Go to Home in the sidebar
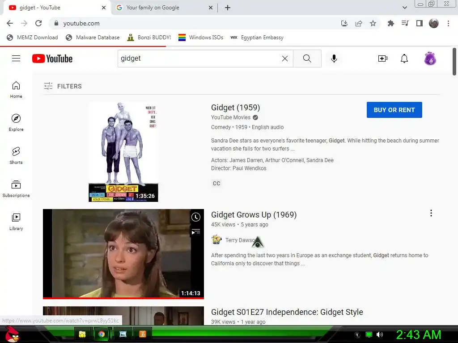The height and width of the screenshot is (343, 458). coord(16,90)
